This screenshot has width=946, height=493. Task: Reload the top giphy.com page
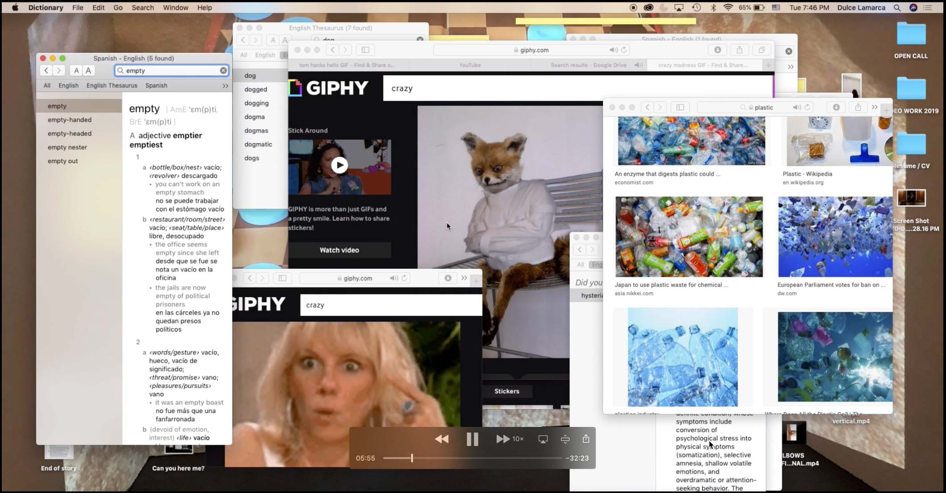(624, 50)
